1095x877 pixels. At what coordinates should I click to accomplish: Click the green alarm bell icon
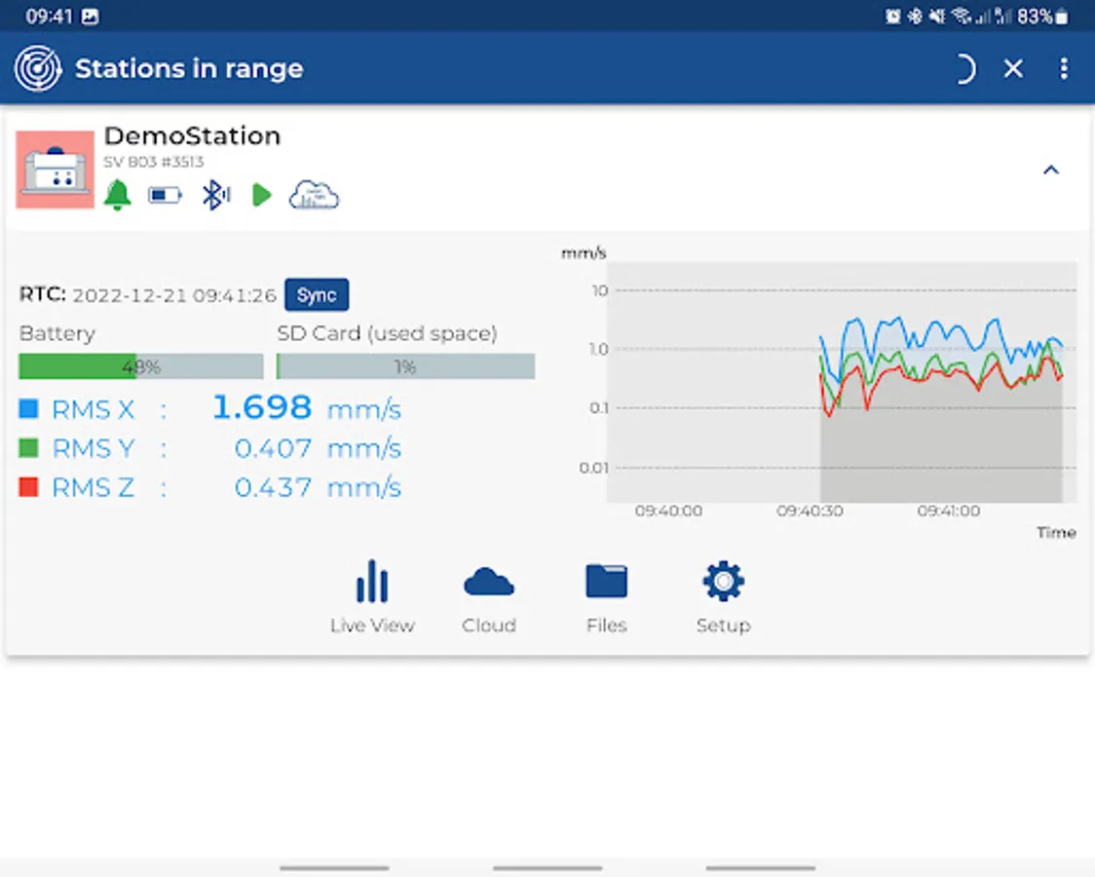[x=117, y=195]
